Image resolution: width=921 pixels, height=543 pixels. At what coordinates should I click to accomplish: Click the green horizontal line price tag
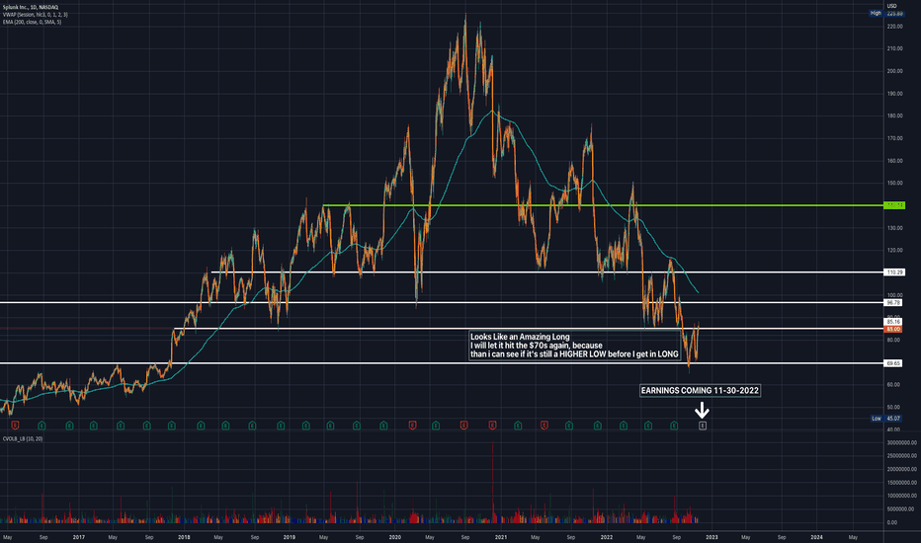click(x=894, y=205)
